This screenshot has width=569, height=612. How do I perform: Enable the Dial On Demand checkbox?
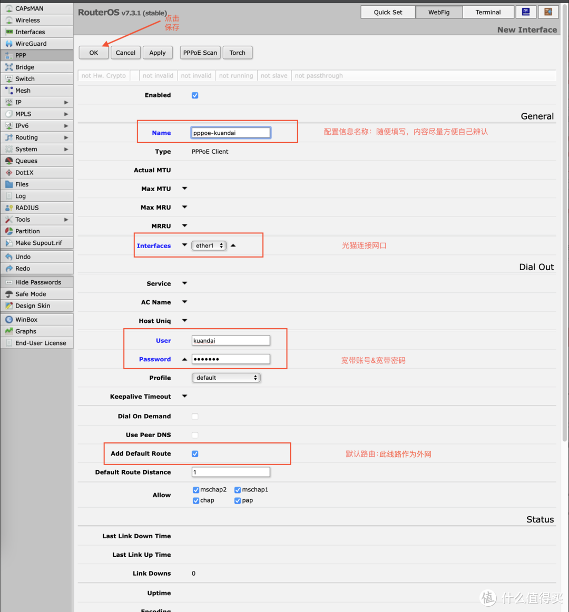coord(195,417)
